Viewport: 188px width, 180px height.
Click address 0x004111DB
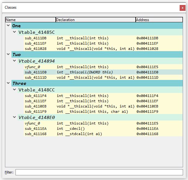(x=147, y=38)
